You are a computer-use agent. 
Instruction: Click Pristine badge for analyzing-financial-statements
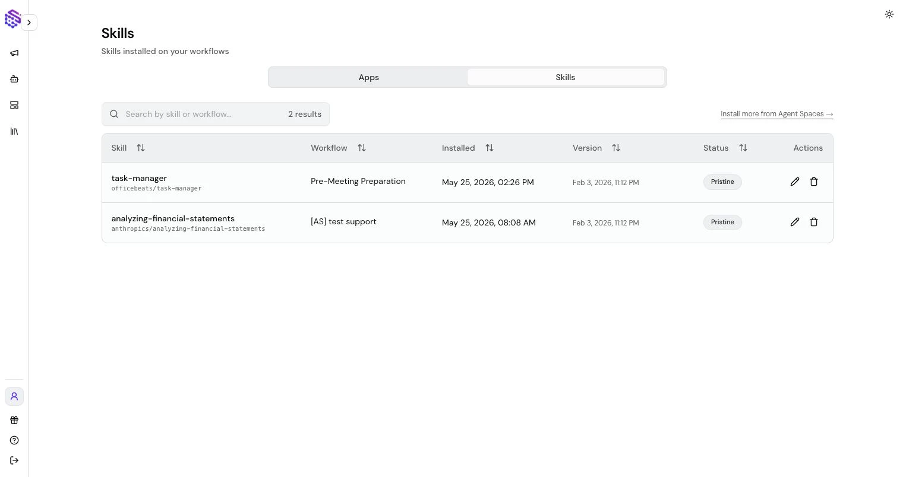(x=722, y=222)
